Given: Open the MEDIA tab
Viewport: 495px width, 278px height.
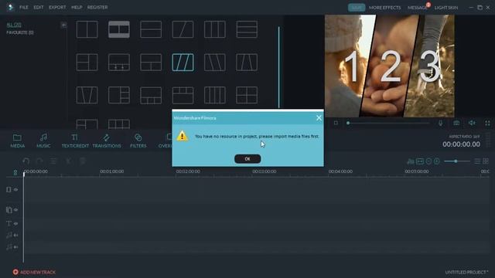Looking at the screenshot, I should (x=17, y=141).
